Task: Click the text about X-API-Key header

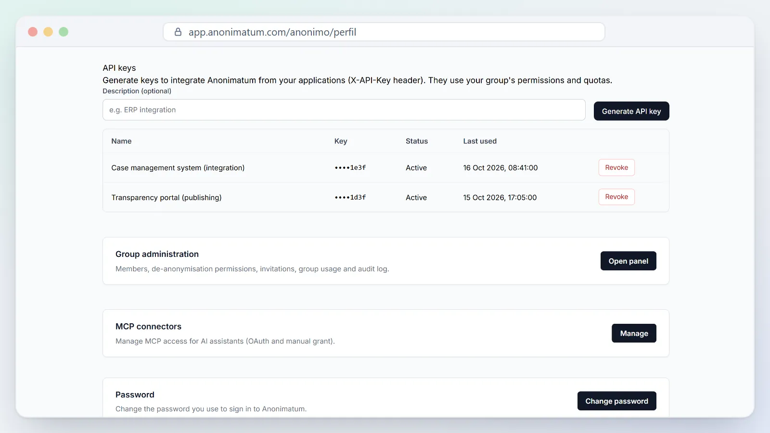Action: pos(357,80)
